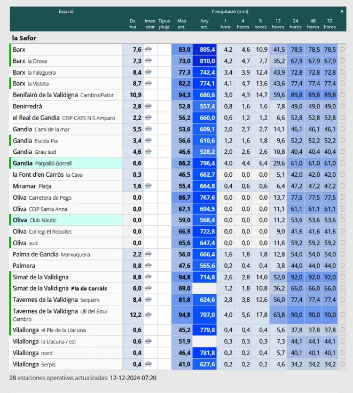Open the Oliva sud station

(x=25, y=243)
